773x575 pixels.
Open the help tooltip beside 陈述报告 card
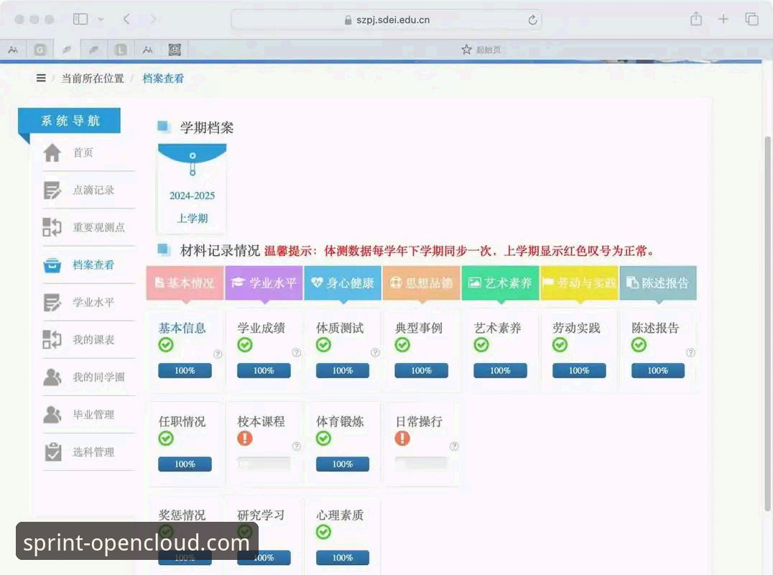coord(690,353)
